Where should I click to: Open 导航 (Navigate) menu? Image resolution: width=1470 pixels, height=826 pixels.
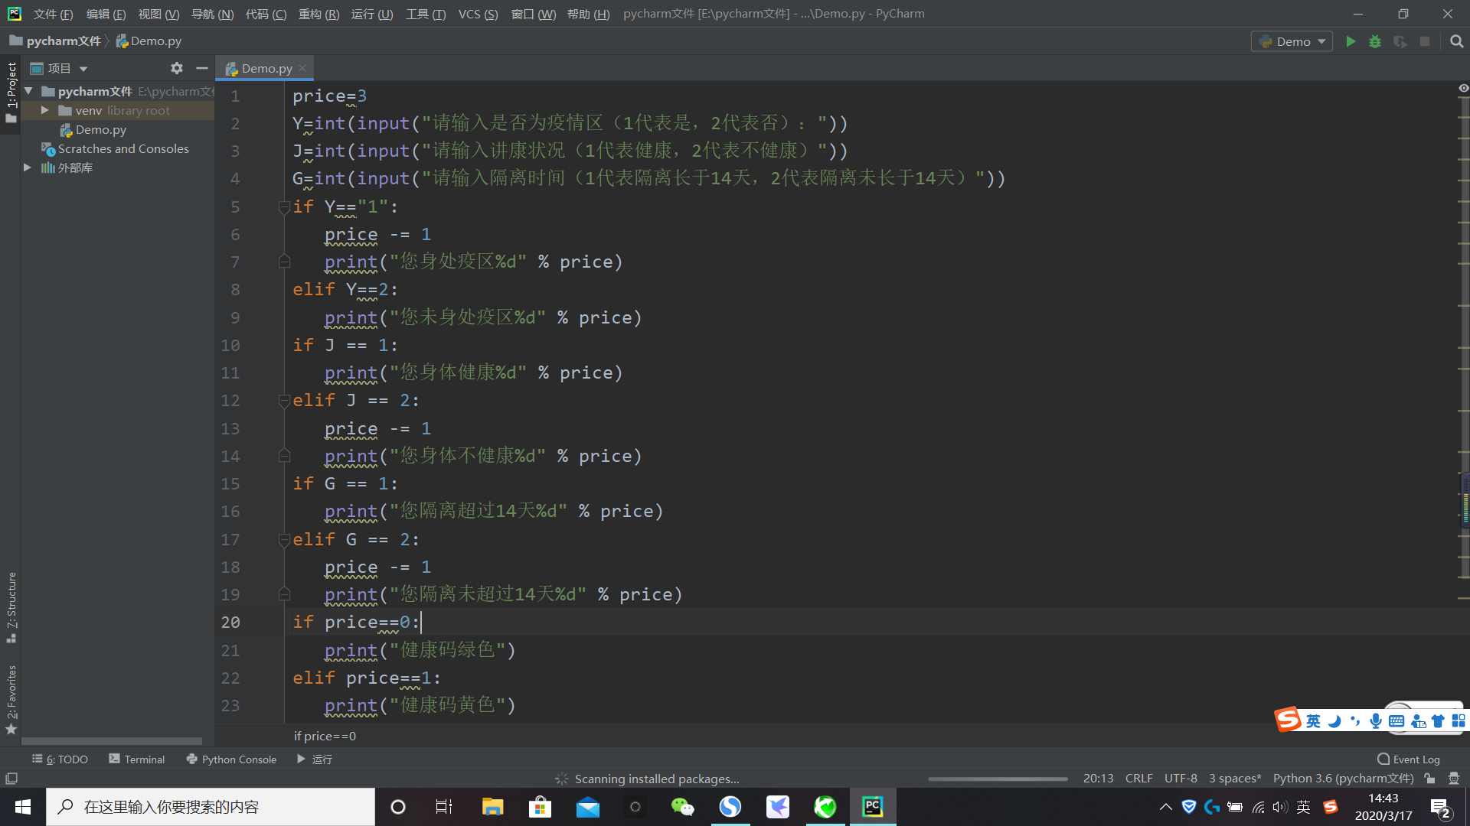212,14
